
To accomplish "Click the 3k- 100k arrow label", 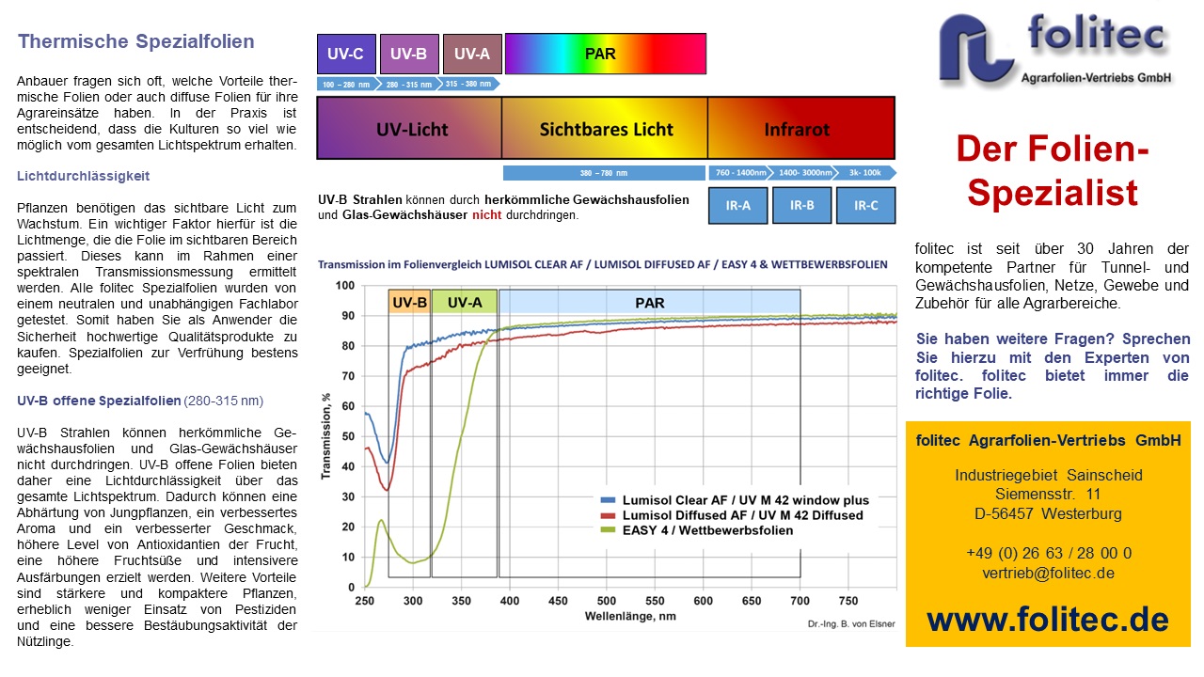I will [x=864, y=173].
